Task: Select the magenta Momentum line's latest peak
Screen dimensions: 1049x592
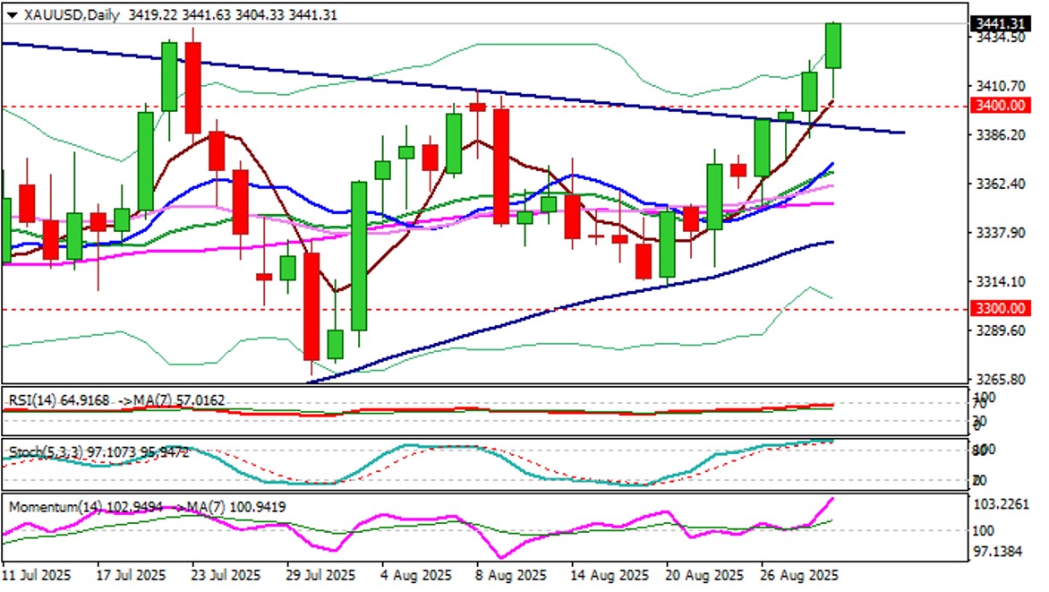Action: point(832,498)
